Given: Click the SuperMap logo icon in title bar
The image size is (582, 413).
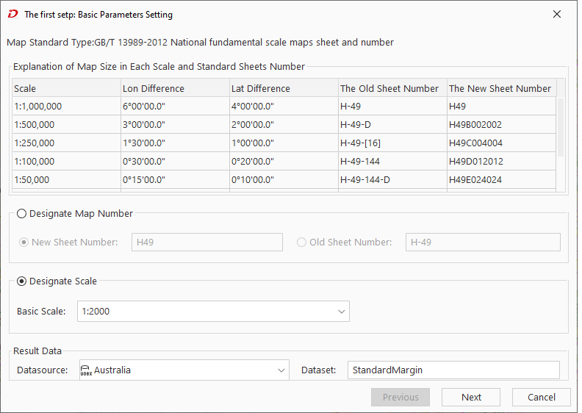Looking at the screenshot, I should (12, 14).
